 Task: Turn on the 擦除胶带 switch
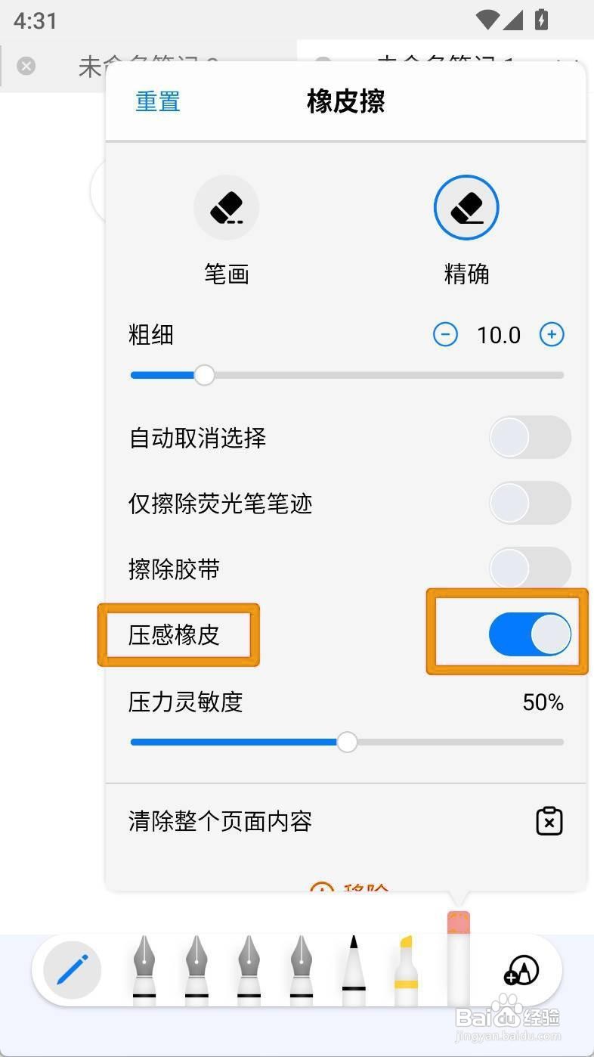530,568
